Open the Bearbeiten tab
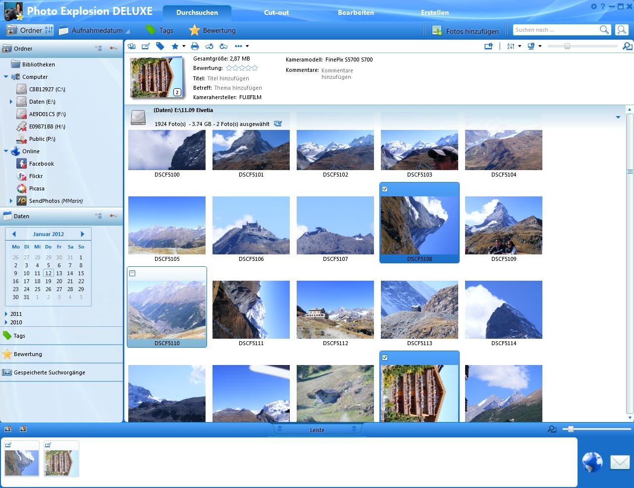Screen dimensions: 634x488 click(x=356, y=12)
